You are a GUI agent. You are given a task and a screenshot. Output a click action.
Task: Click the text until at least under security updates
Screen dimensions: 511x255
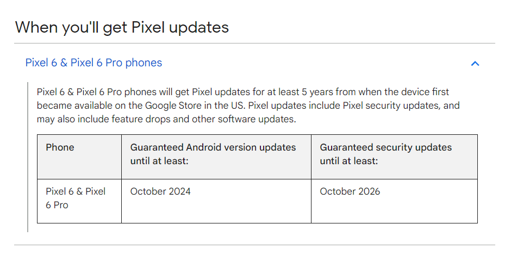click(348, 161)
